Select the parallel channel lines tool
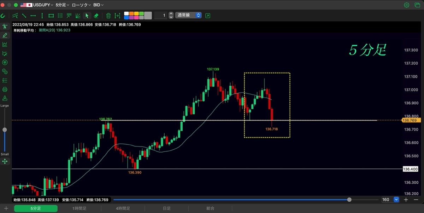 15,16
